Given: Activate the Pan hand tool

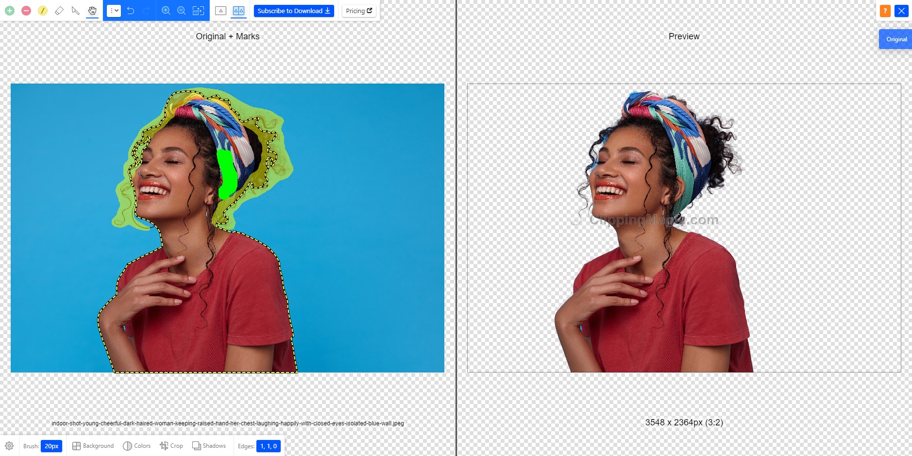Looking at the screenshot, I should click(x=92, y=11).
